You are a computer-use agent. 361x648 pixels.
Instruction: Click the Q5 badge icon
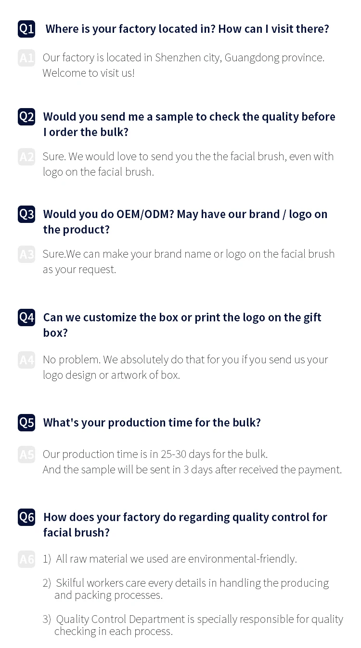coord(26,423)
